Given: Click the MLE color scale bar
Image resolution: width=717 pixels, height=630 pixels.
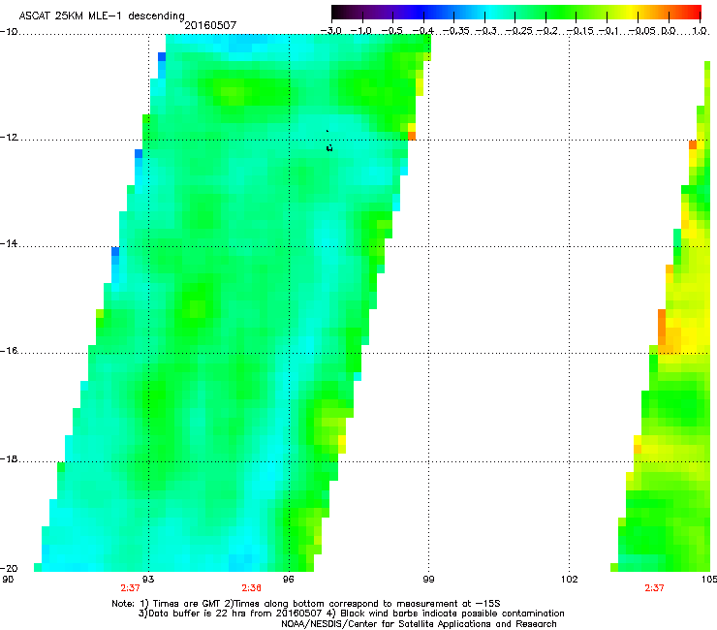Looking at the screenshot, I should click(x=516, y=13).
